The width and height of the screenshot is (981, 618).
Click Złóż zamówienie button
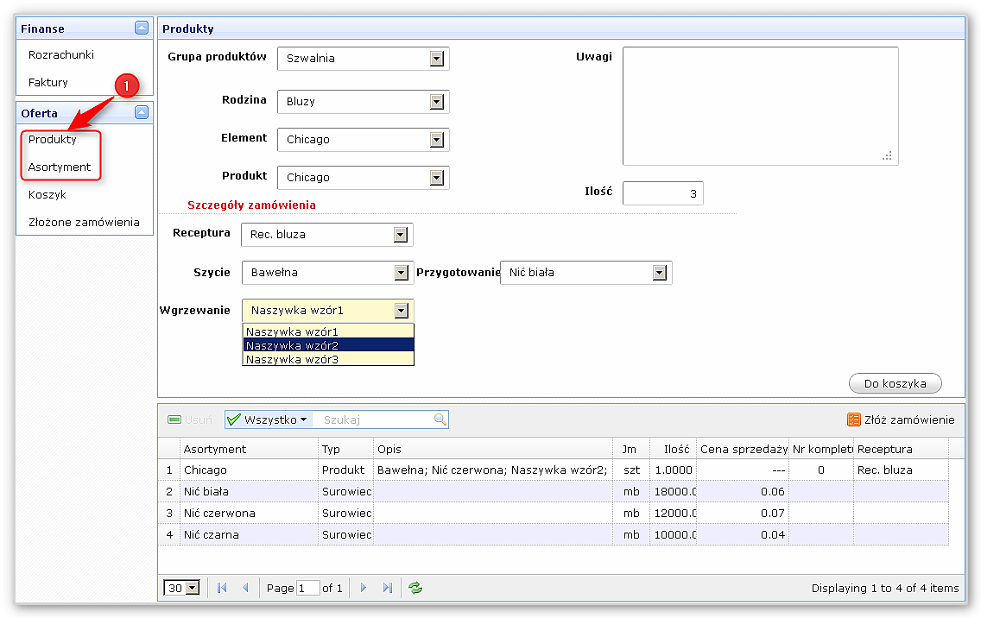click(x=901, y=419)
